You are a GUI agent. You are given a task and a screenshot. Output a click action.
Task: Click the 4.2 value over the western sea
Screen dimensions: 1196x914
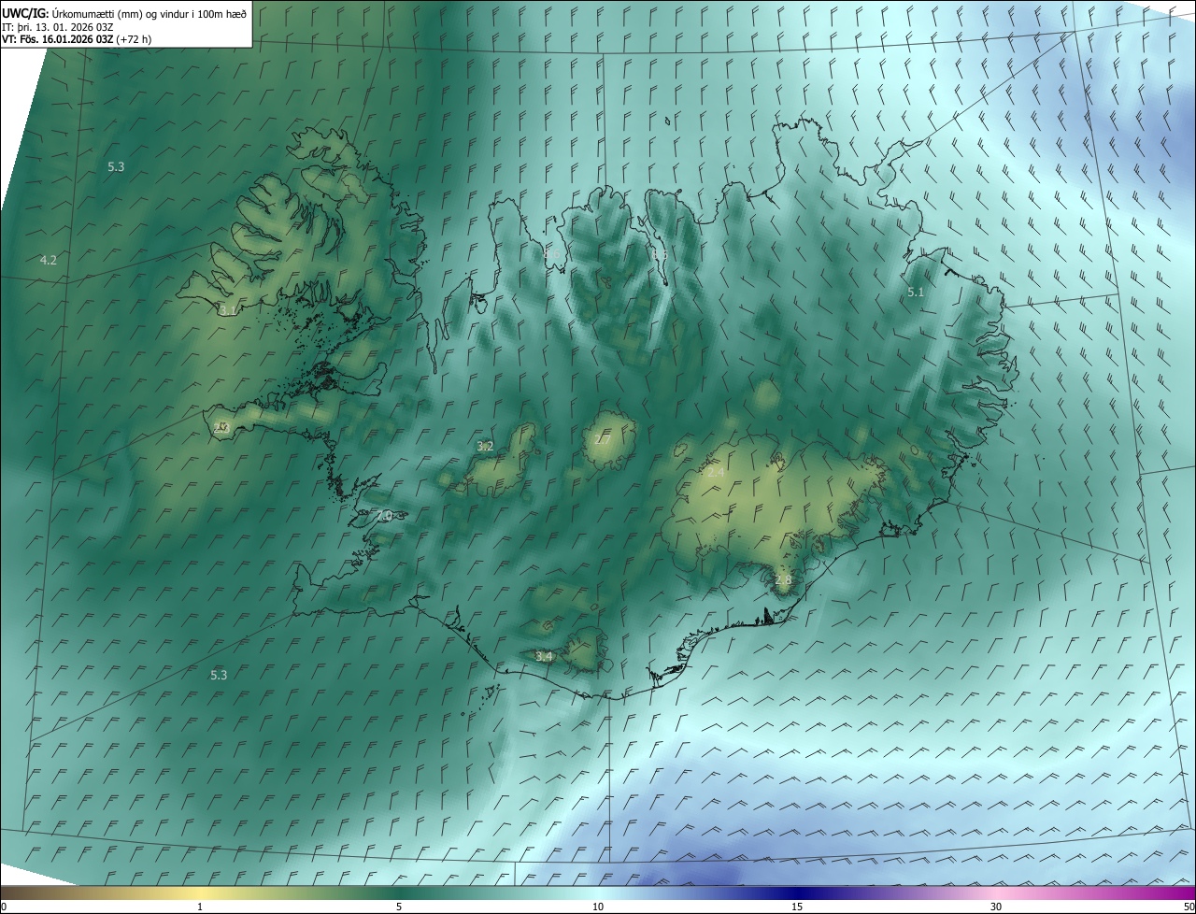point(49,260)
